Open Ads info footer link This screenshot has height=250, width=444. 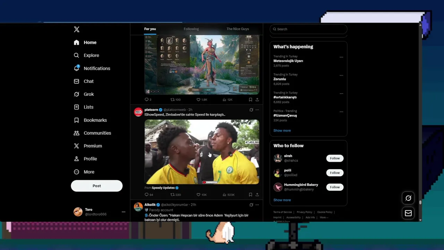[310, 217]
